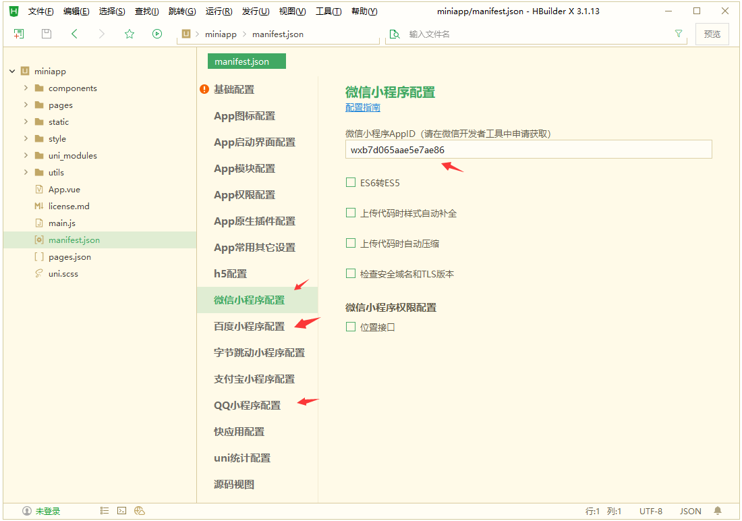Click the run play icon

click(x=157, y=34)
